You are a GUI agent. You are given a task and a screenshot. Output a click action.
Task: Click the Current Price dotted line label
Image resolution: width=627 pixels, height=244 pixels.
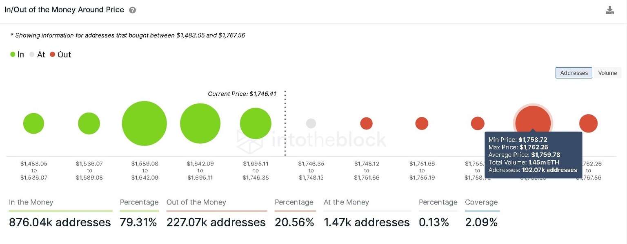(x=241, y=94)
